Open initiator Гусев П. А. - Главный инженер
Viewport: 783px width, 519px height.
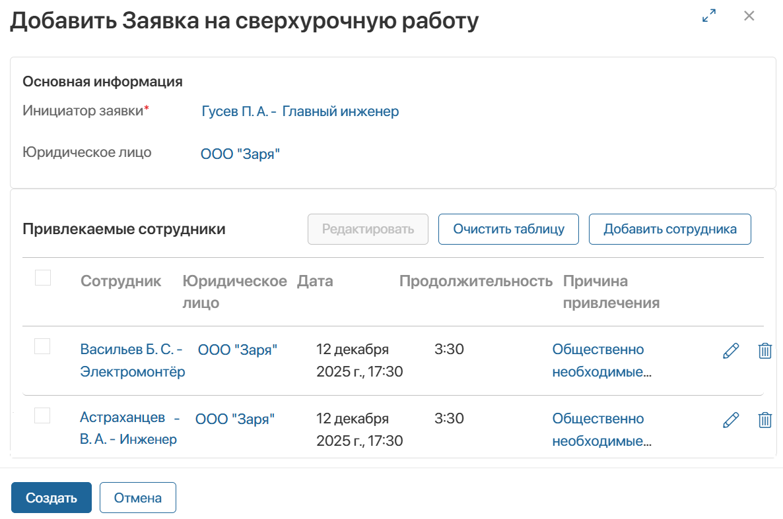[x=300, y=111]
